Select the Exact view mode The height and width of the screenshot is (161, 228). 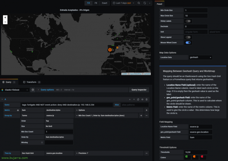tap(104, 3)
